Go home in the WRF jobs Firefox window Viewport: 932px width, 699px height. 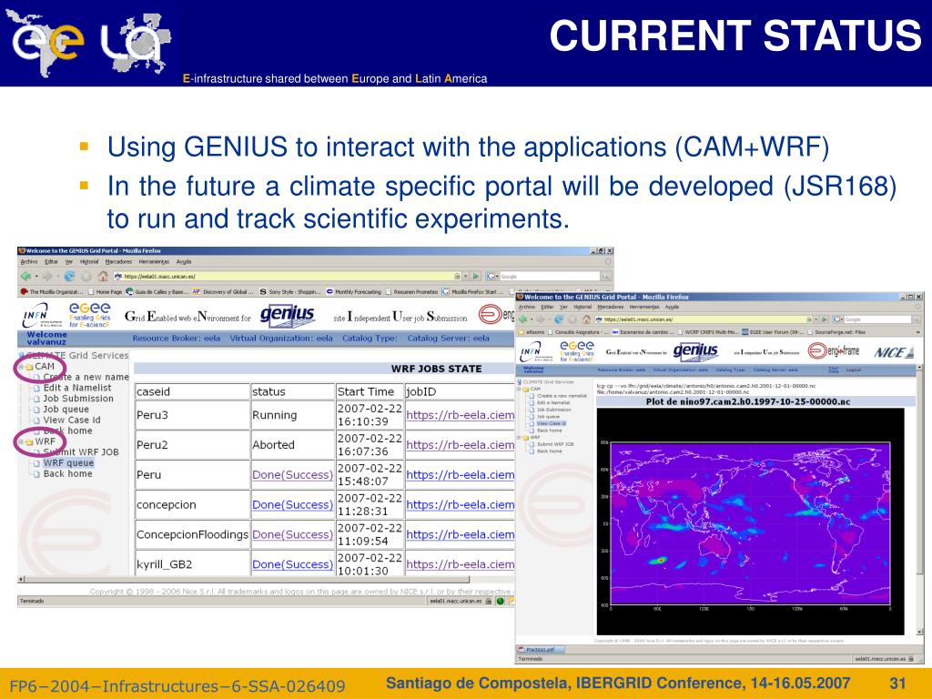(x=103, y=277)
